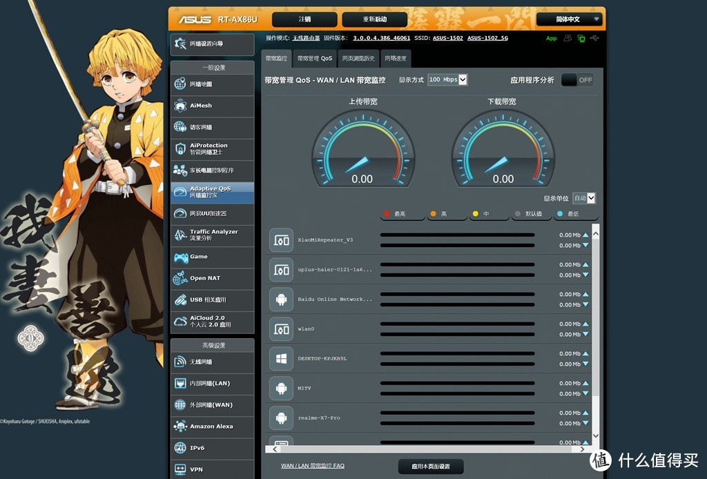Open the NetEase UU accelerator (网易UU加速器) icon
The width and height of the screenshot is (707, 479).
tap(180, 213)
